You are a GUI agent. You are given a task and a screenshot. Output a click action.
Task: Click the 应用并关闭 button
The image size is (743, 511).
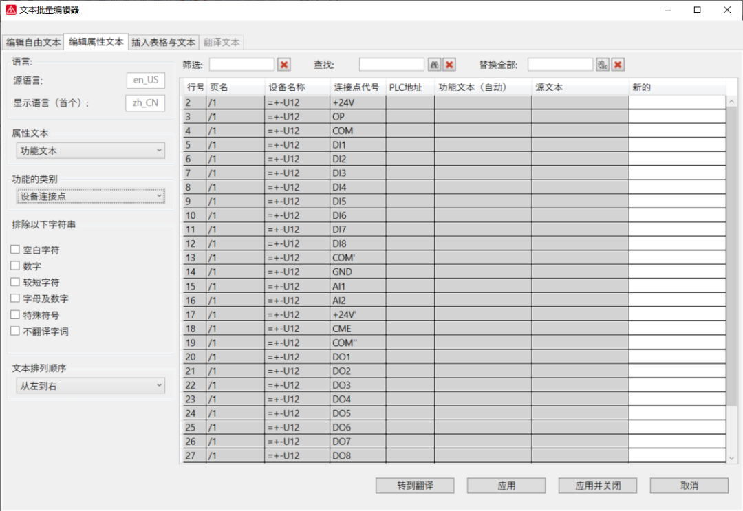coord(598,486)
